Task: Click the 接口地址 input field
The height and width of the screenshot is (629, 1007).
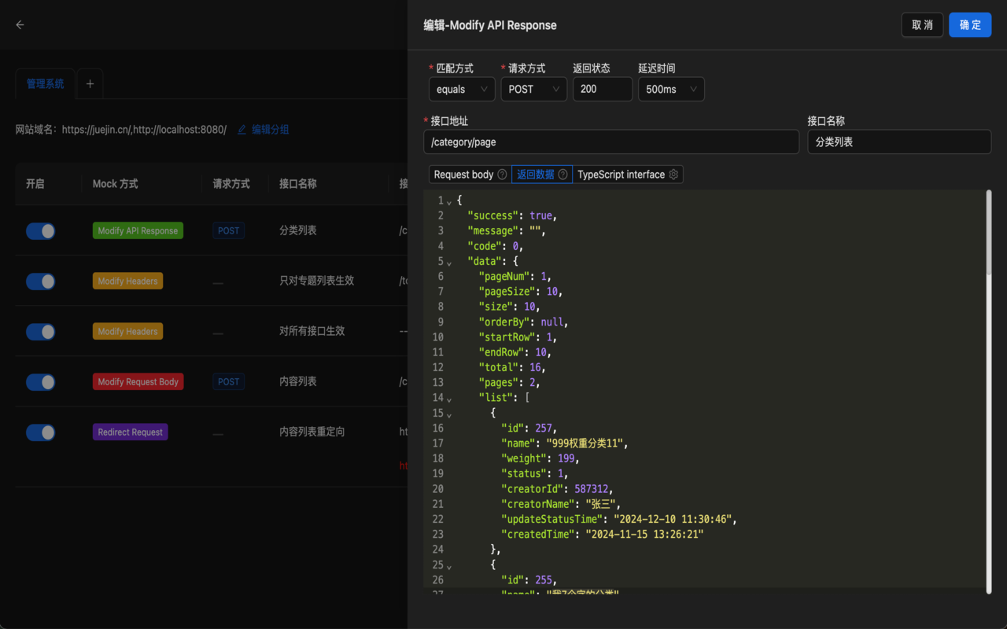Action: (x=611, y=142)
